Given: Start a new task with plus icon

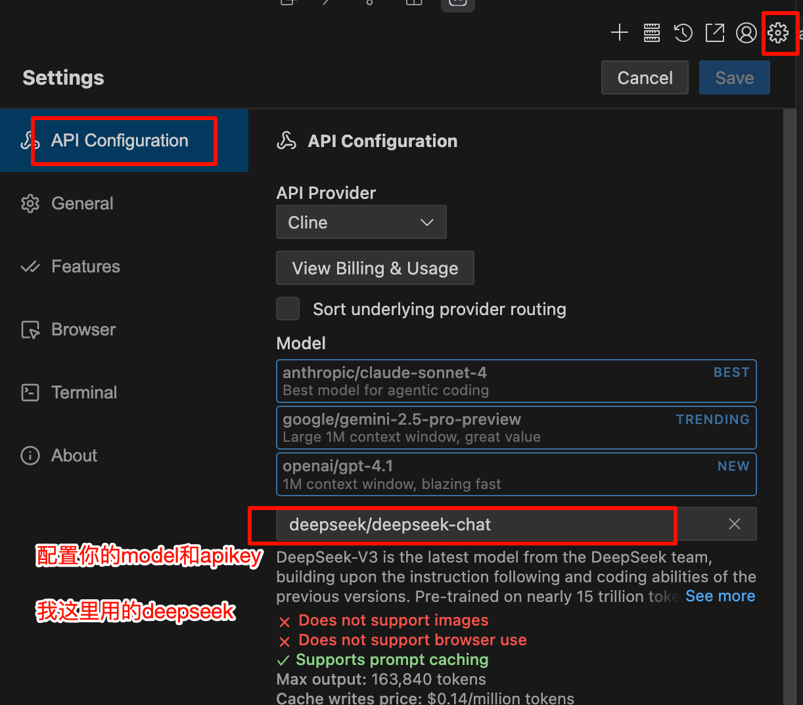Looking at the screenshot, I should 620,32.
